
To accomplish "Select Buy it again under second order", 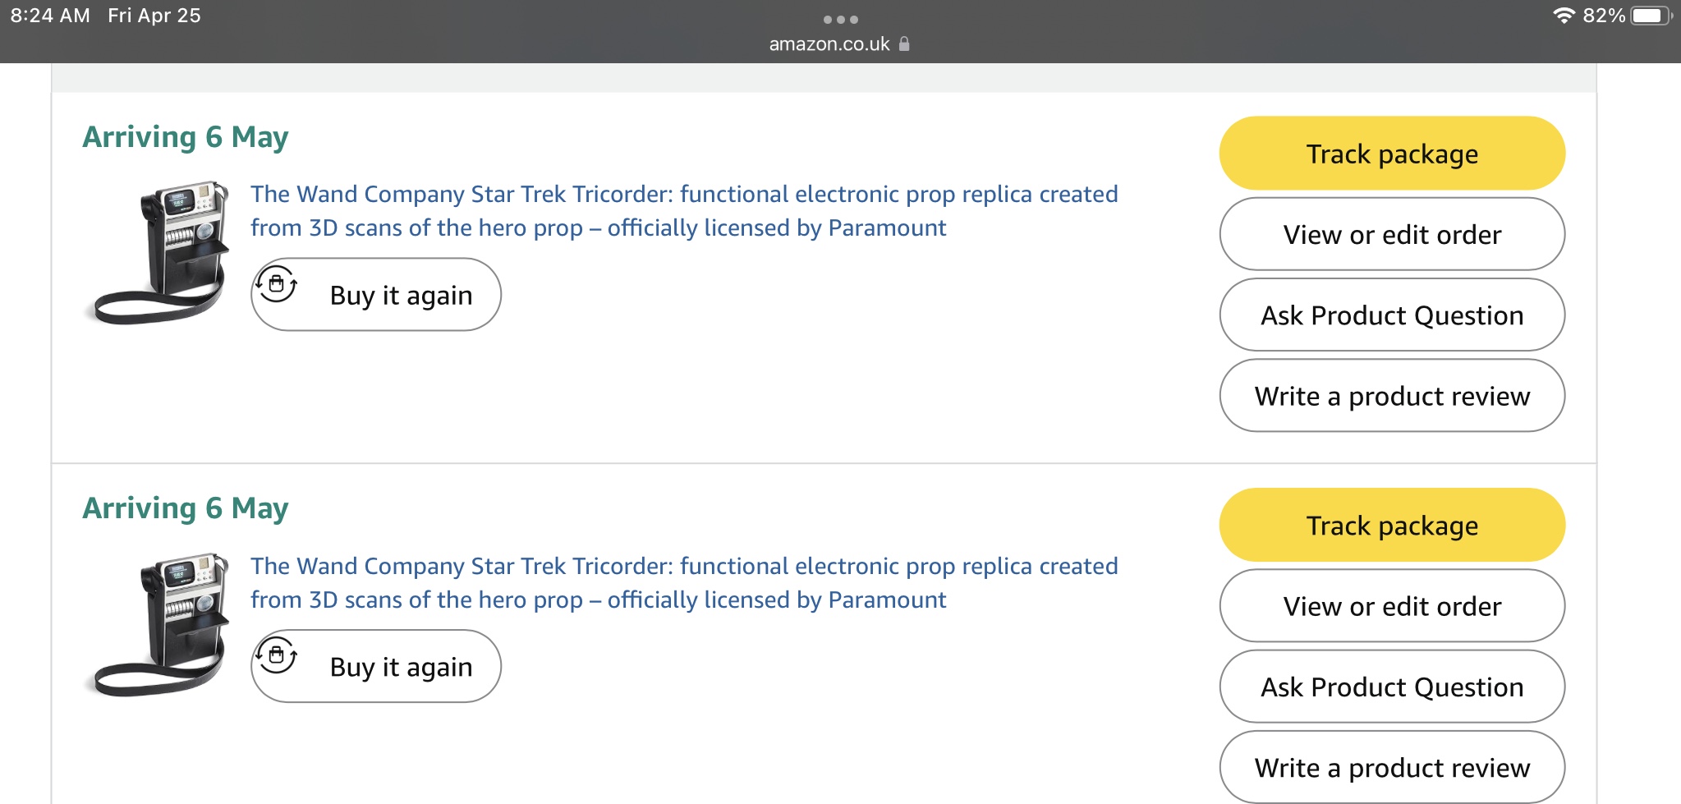I will pyautogui.click(x=376, y=666).
